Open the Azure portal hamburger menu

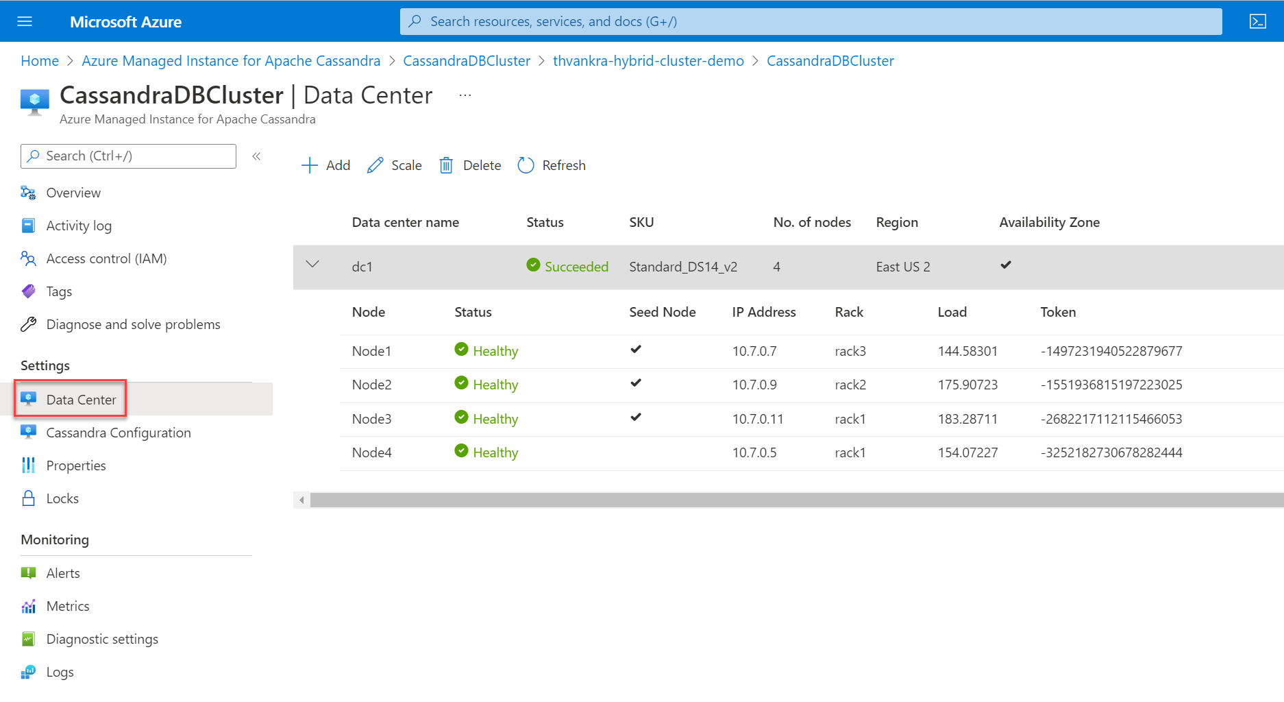(x=25, y=21)
